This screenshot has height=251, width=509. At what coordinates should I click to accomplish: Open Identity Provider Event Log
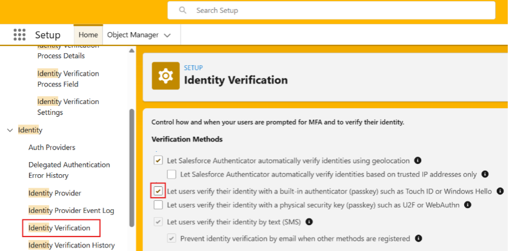tap(72, 210)
